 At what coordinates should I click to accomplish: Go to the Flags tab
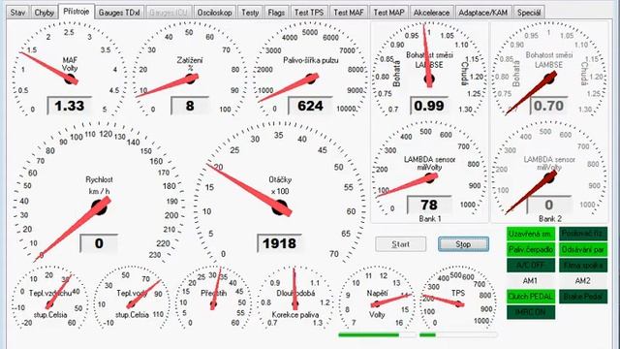(x=276, y=13)
